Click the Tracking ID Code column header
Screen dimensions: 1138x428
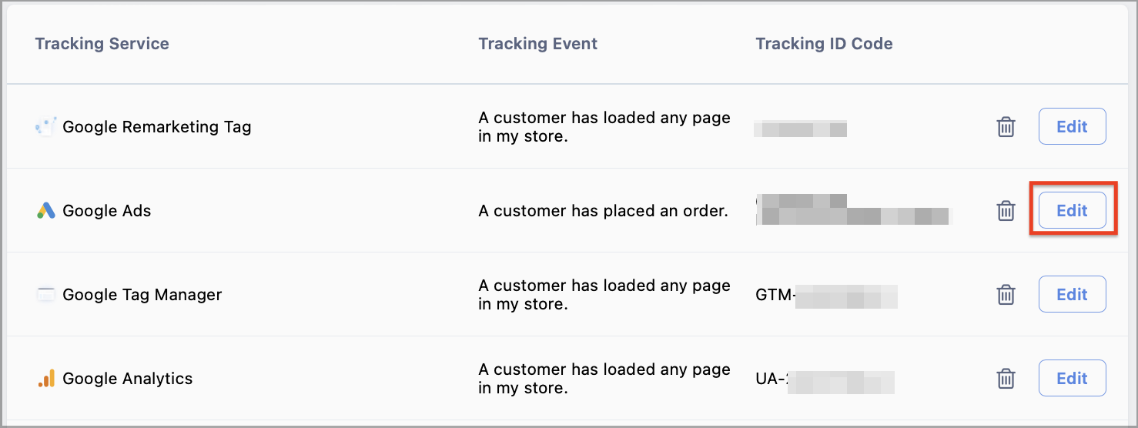point(824,44)
